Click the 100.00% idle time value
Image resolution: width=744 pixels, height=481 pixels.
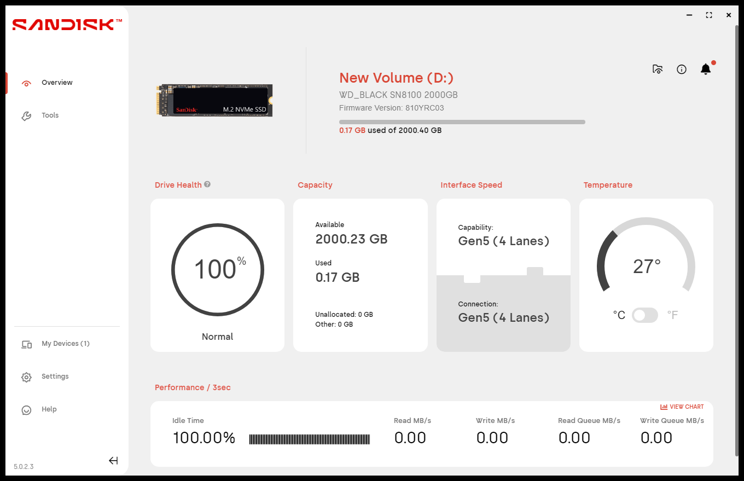(204, 438)
